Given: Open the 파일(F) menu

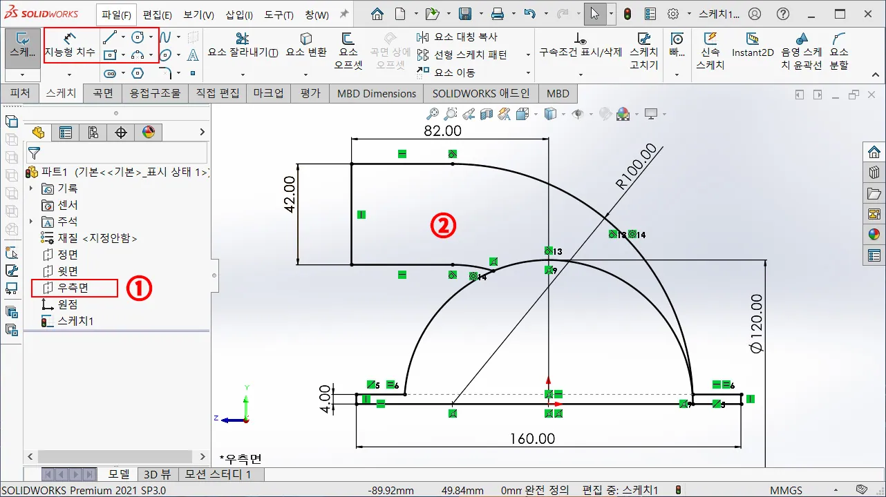Looking at the screenshot, I should (x=116, y=14).
